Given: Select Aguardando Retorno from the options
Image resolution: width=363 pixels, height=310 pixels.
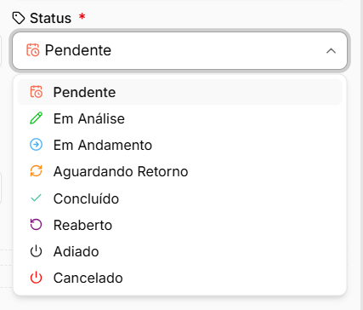Looking at the screenshot, I should [x=179, y=171].
